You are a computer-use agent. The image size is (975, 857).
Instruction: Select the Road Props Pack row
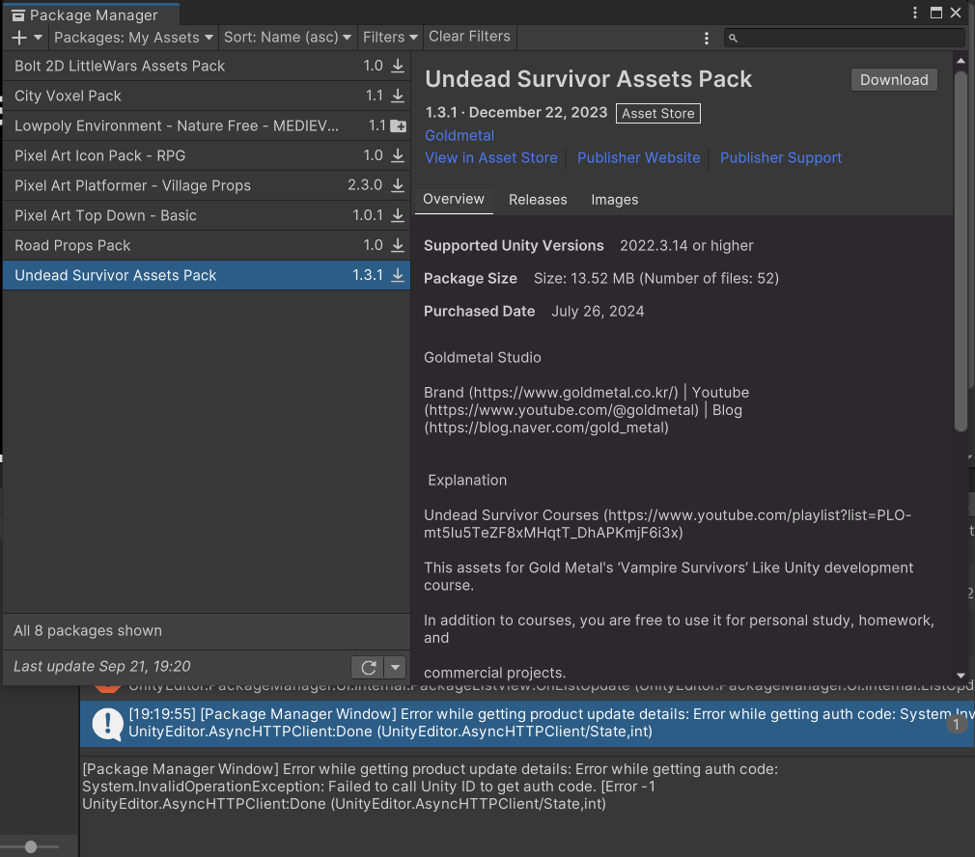click(207, 245)
